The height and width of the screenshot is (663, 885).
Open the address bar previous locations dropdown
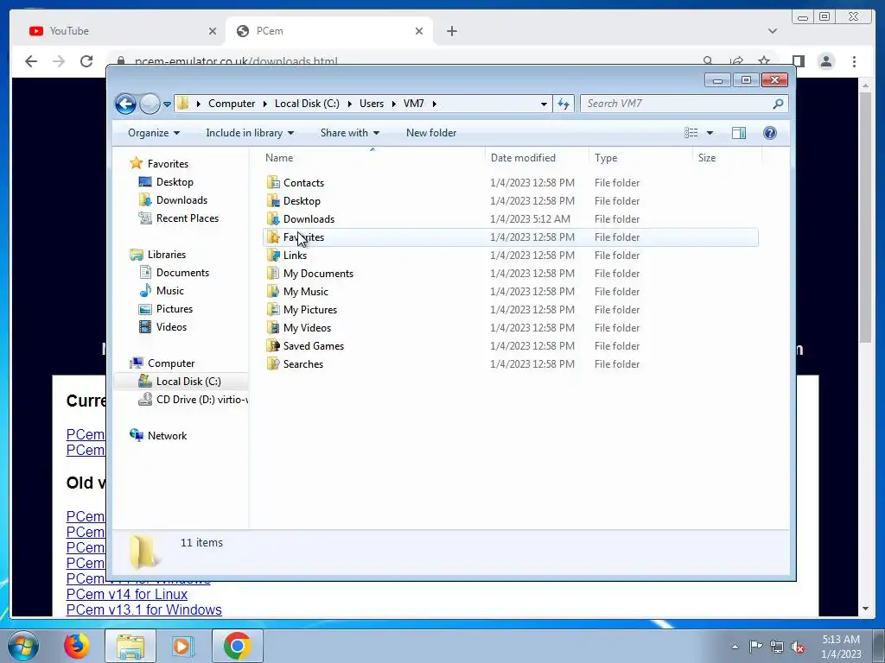click(x=544, y=104)
